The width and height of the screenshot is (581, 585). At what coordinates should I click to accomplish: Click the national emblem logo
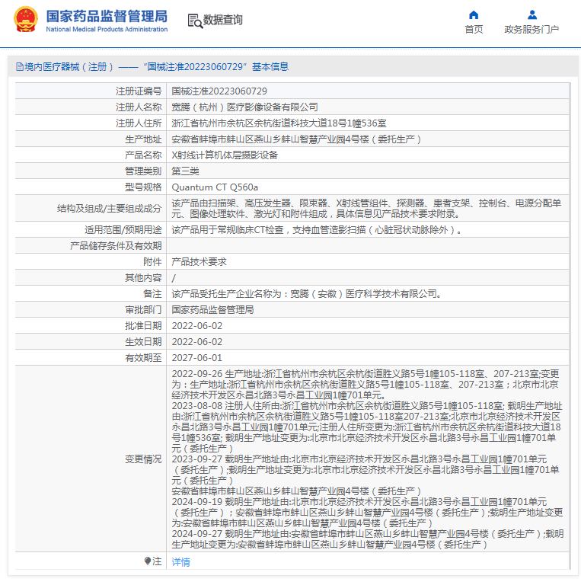click(x=26, y=19)
